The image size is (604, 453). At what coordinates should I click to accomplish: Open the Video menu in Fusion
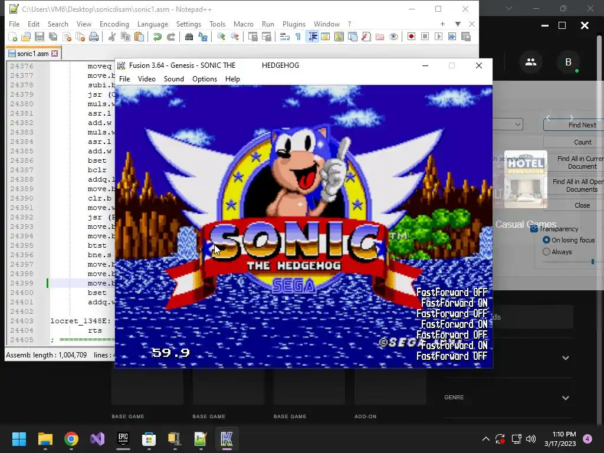click(147, 79)
